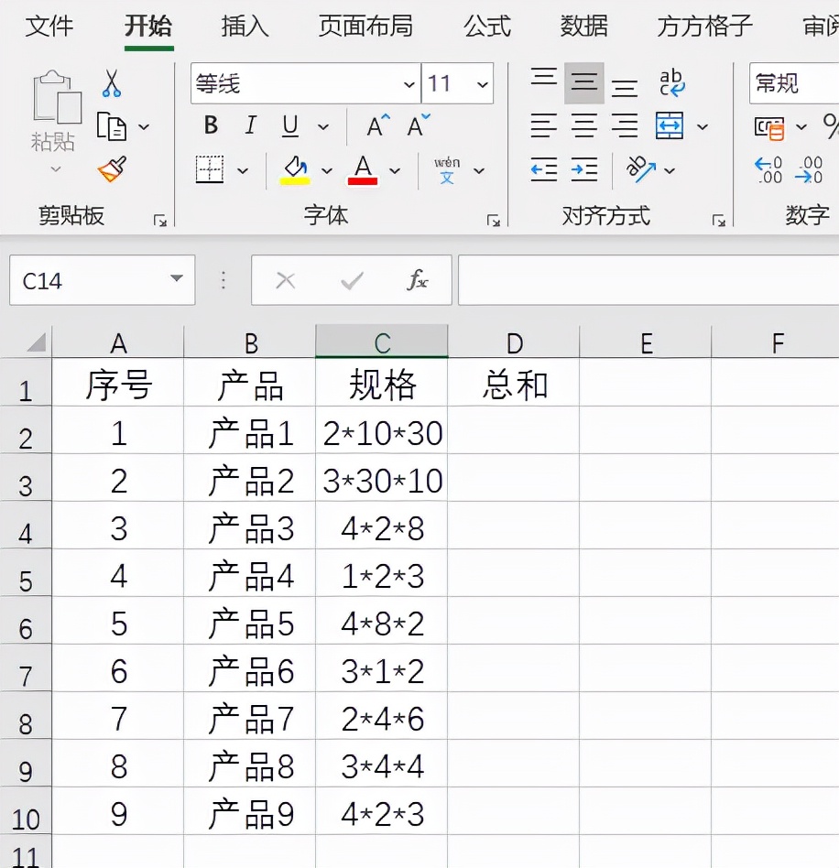
Task: Click the Copy icon
Action: (114, 126)
